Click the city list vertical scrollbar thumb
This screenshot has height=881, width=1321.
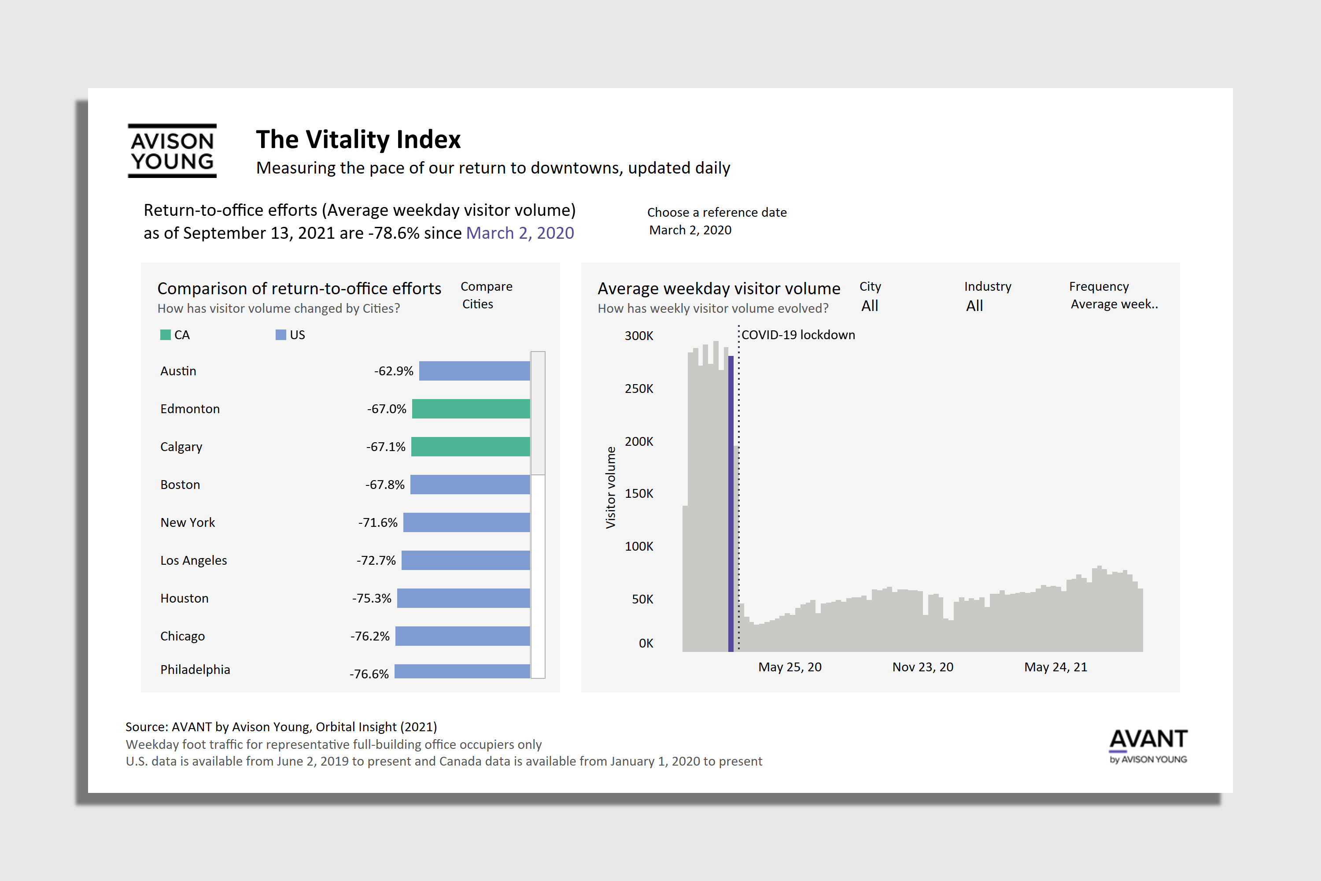click(538, 413)
